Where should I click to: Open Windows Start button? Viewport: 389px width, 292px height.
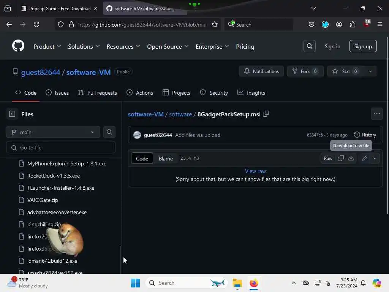[x=135, y=283]
